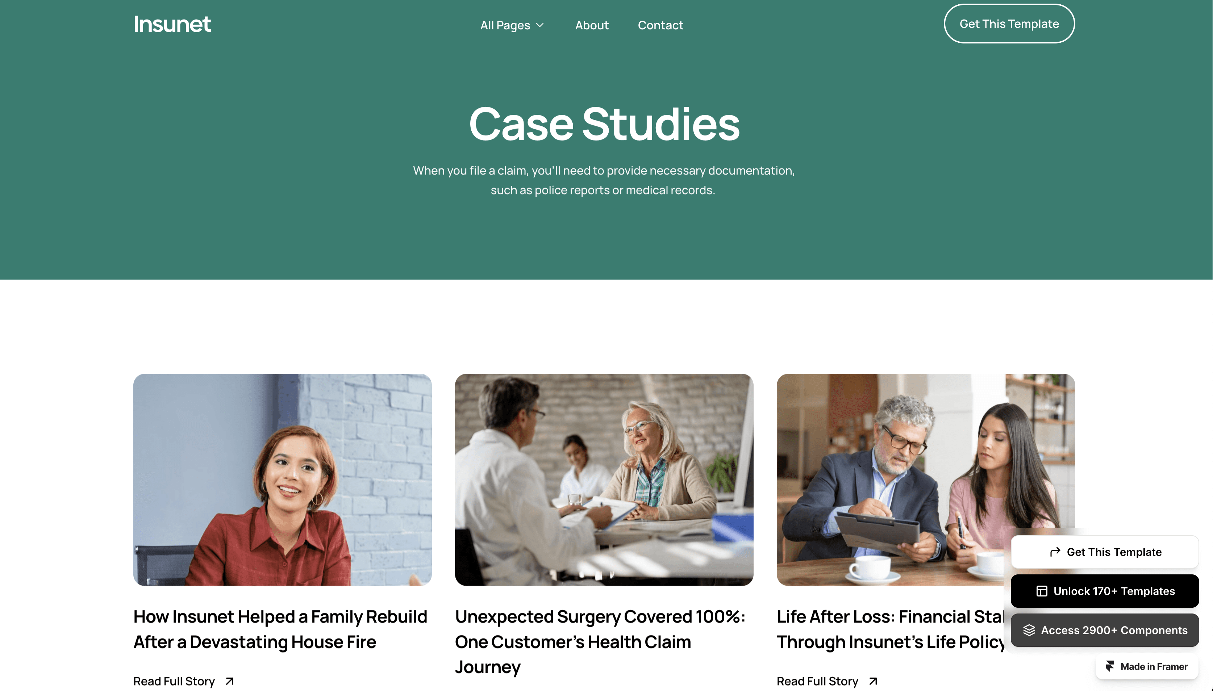
Task: Open the Contact page
Action: [x=660, y=25]
